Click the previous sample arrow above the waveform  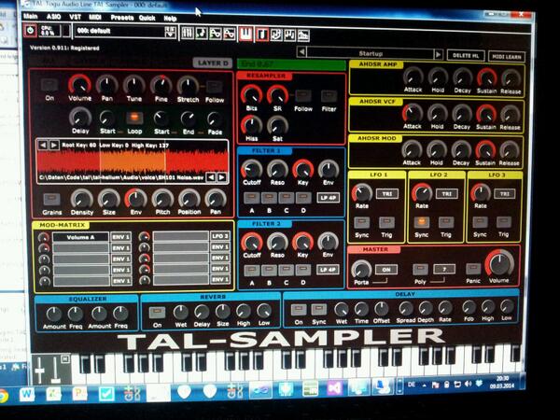pos(43,145)
